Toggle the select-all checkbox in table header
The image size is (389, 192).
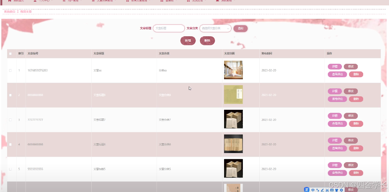click(x=10, y=53)
